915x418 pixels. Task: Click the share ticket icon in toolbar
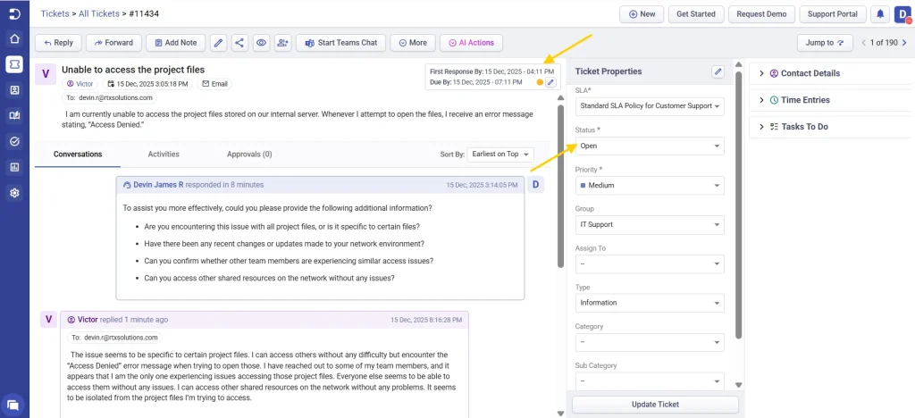click(x=239, y=43)
